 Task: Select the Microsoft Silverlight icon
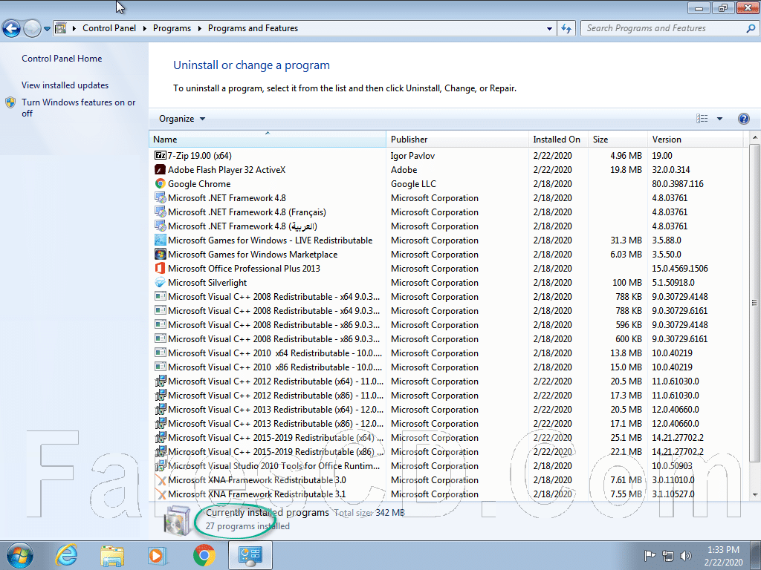(x=161, y=282)
